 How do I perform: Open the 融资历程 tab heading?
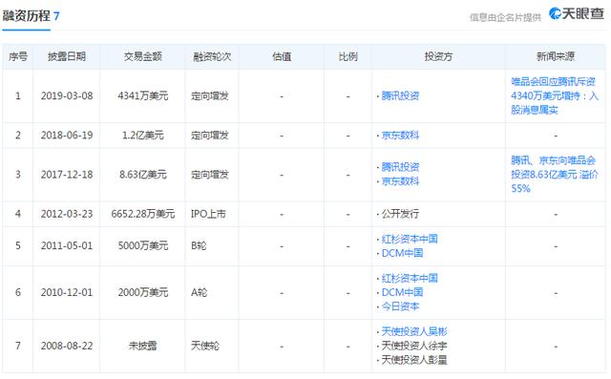31,16
